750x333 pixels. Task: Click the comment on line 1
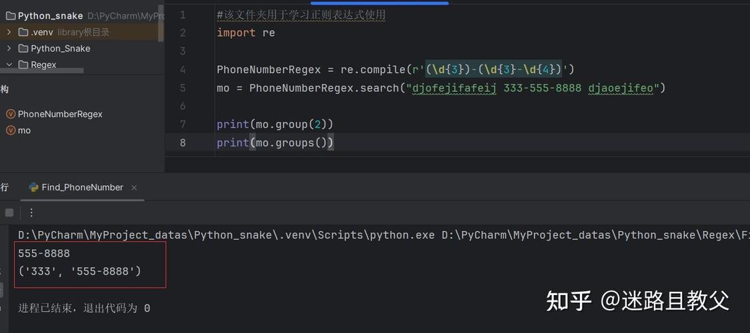pos(301,15)
